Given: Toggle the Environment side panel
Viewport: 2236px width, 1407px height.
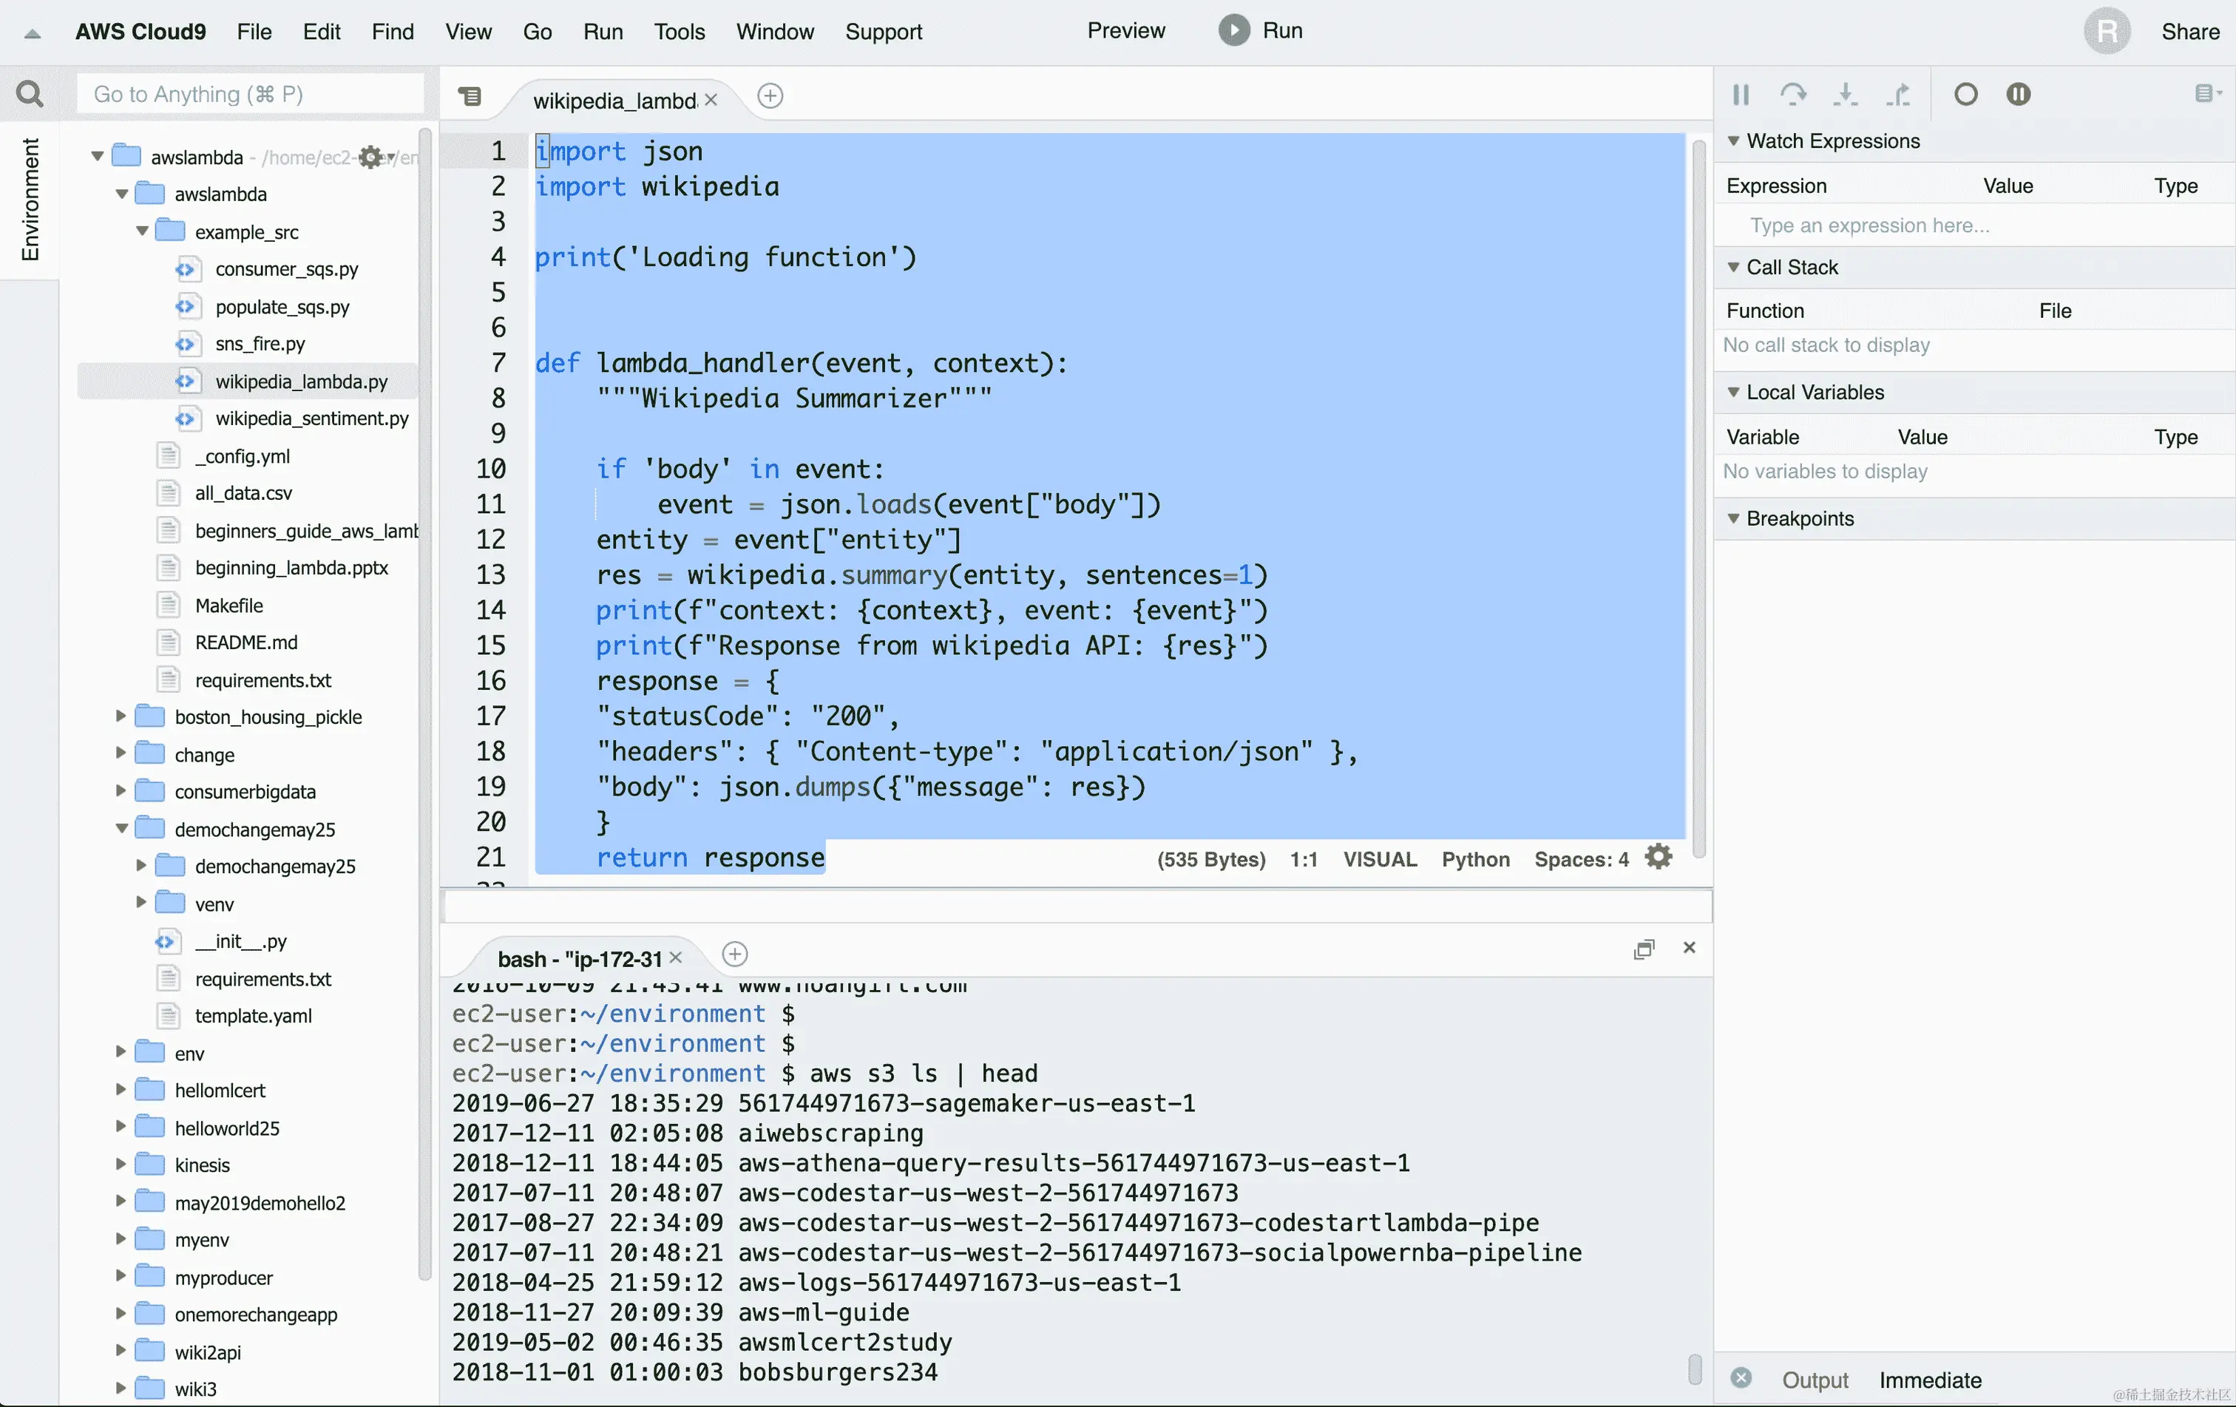Looking at the screenshot, I should coord(30,199).
